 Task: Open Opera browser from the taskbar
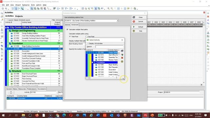click(71, 115)
